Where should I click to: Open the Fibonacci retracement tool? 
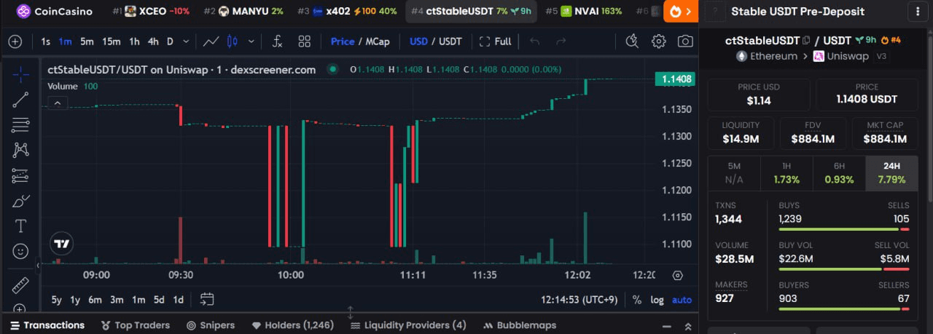pos(20,124)
